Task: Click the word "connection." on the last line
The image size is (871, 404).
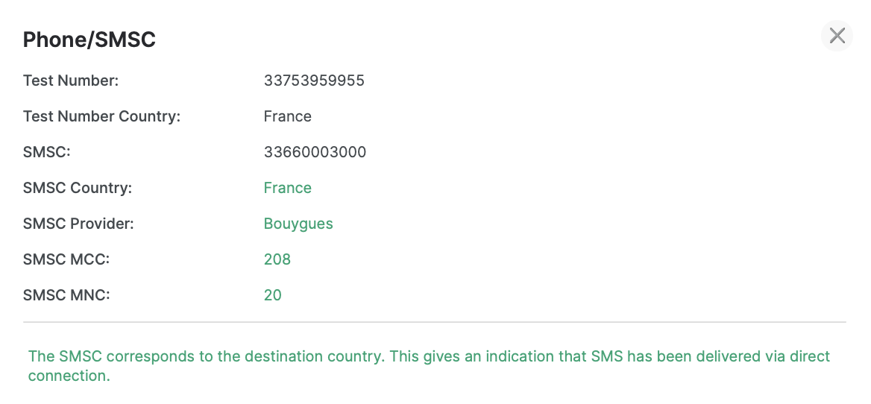Action: 69,376
